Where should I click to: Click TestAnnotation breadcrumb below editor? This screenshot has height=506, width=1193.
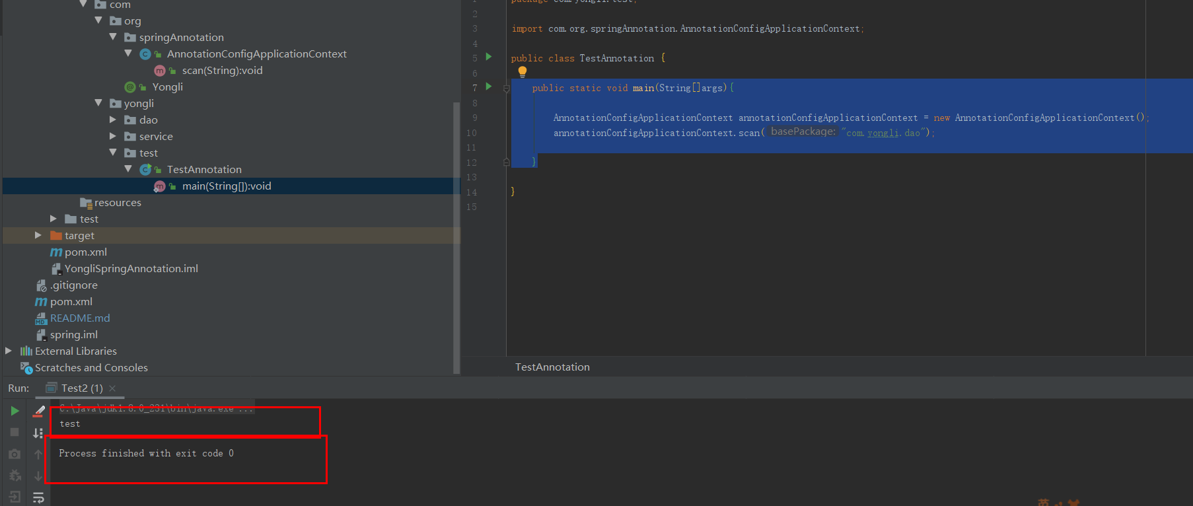pos(552,367)
